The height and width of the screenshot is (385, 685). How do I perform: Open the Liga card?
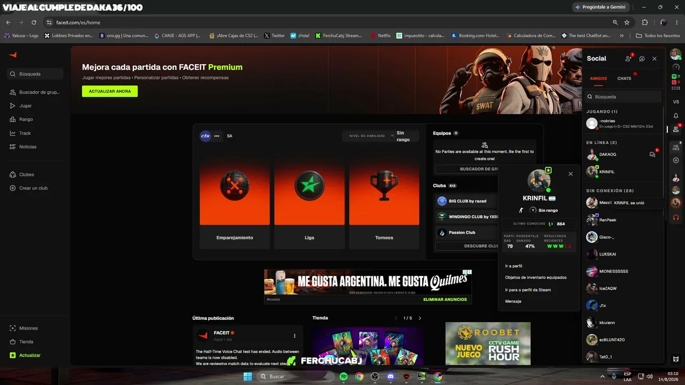pyautogui.click(x=309, y=203)
